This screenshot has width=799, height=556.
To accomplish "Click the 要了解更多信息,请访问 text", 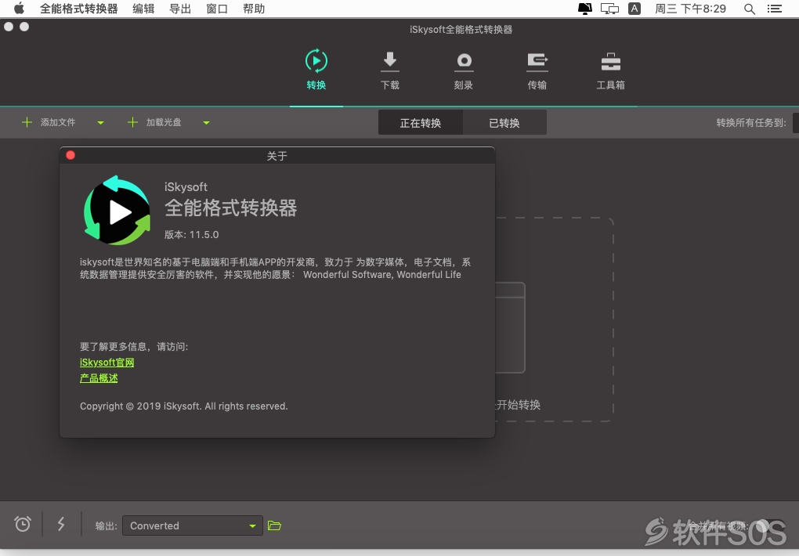I will coord(134,347).
